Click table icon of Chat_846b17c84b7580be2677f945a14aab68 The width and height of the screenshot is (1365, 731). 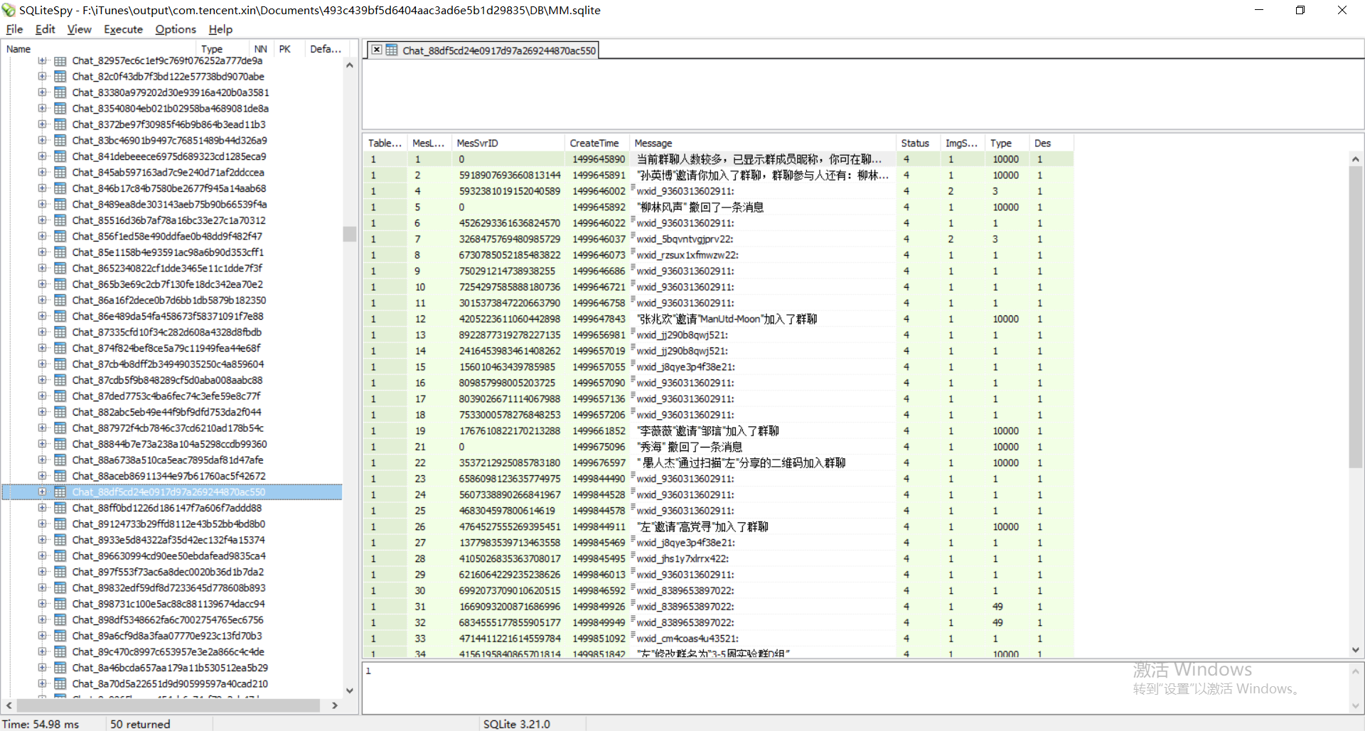[x=60, y=188]
